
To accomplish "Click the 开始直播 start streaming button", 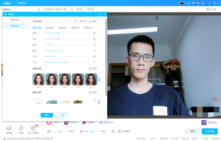I will (x=209, y=131).
